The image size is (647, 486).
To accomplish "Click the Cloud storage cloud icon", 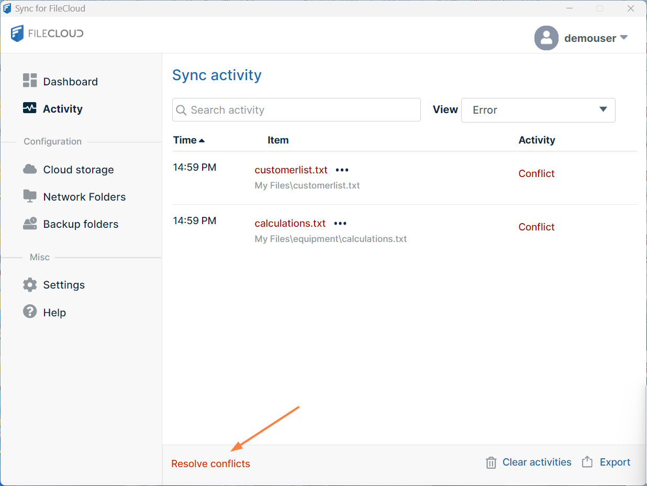I will click(x=30, y=169).
